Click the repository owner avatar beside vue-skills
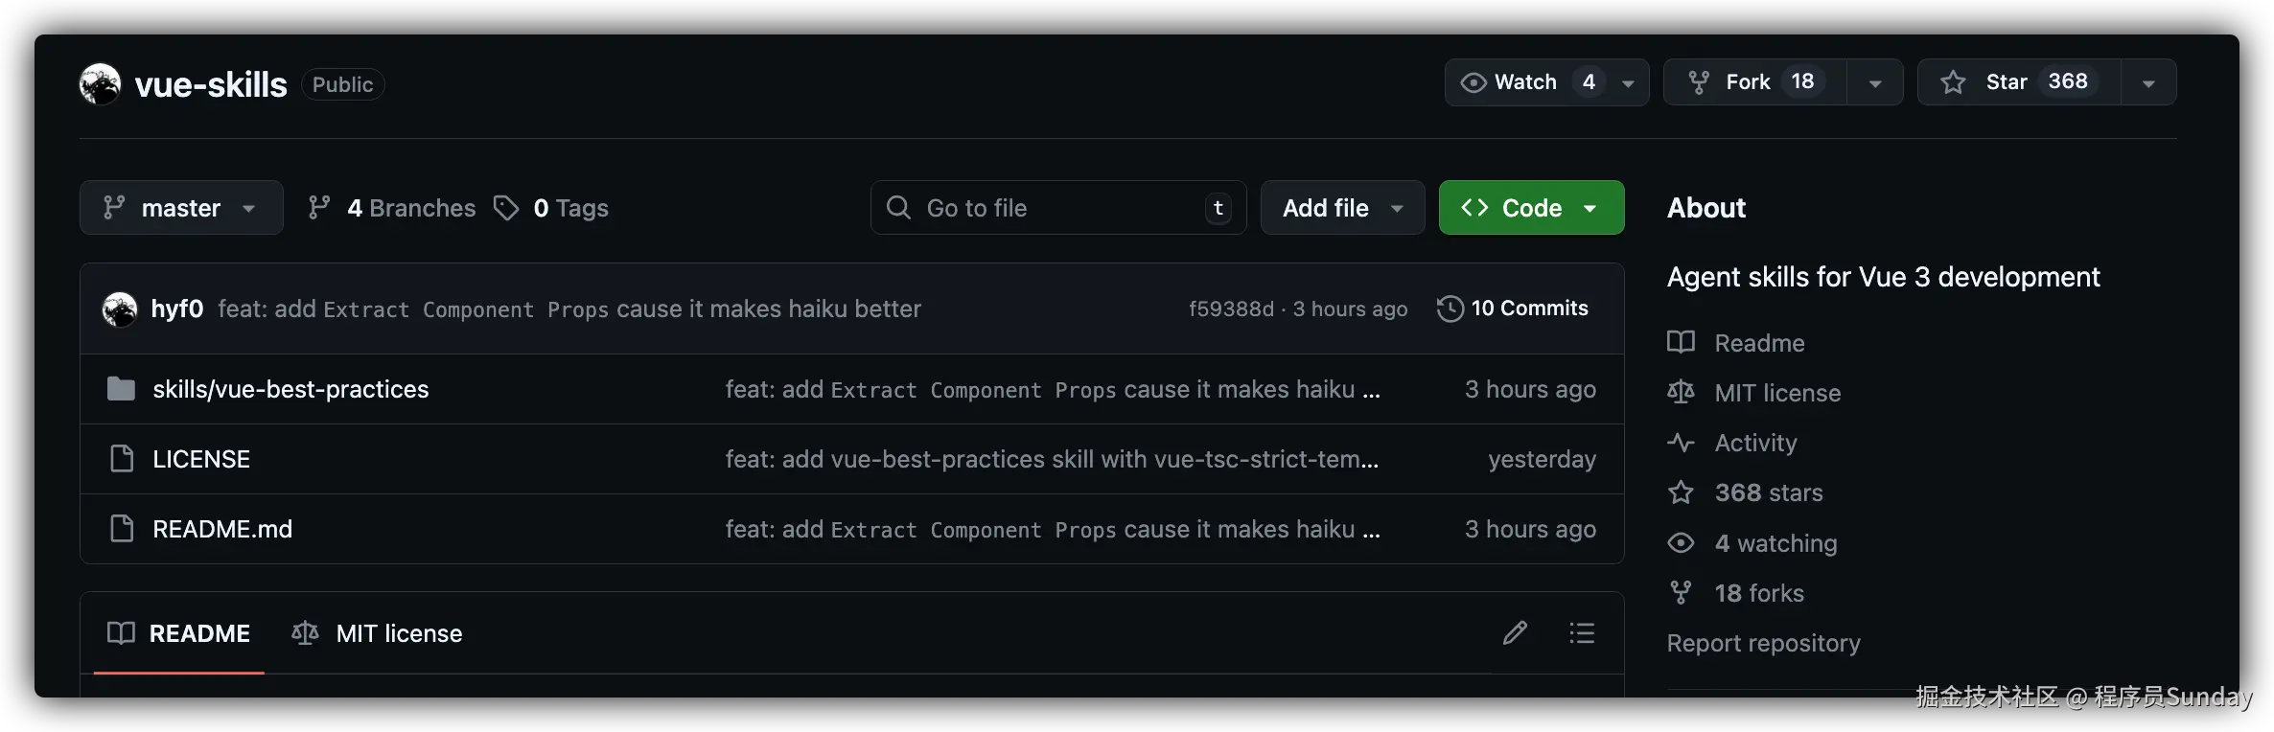 pyautogui.click(x=100, y=84)
